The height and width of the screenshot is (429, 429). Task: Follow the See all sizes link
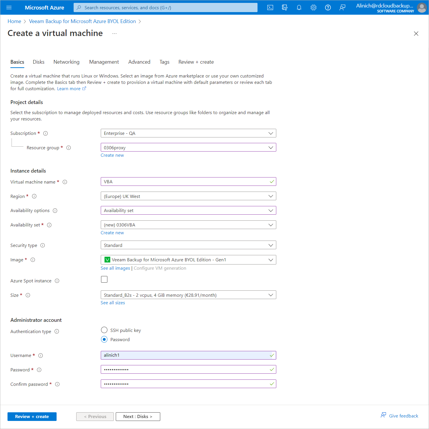[113, 303]
